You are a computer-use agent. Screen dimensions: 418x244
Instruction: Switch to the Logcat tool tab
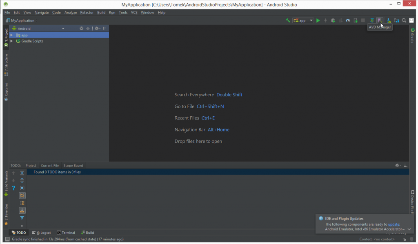click(41, 233)
